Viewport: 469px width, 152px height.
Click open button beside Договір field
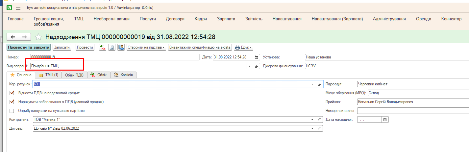tap(319, 128)
